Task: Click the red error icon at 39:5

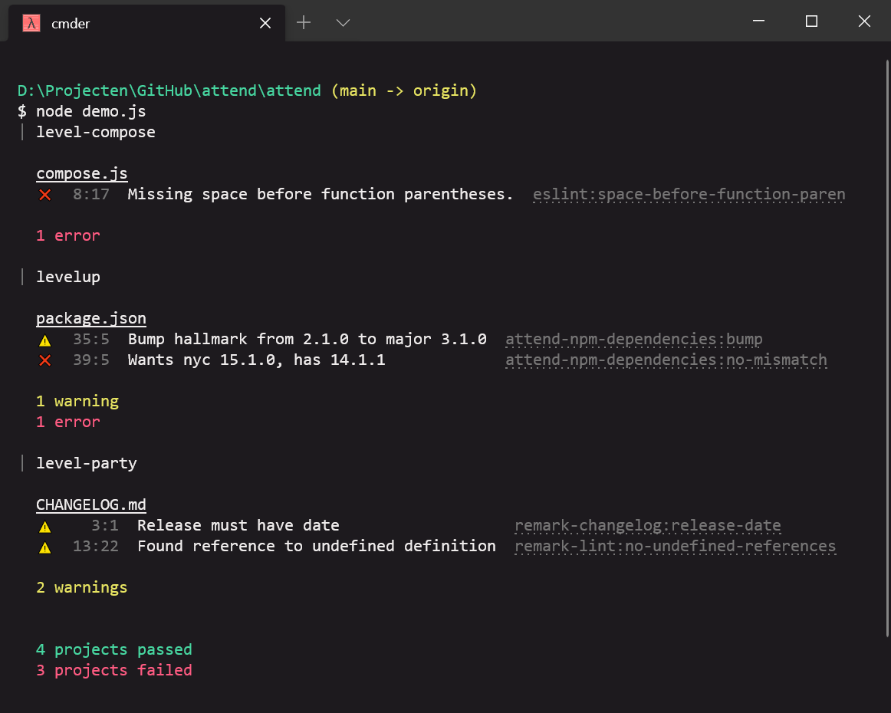Action: [45, 360]
